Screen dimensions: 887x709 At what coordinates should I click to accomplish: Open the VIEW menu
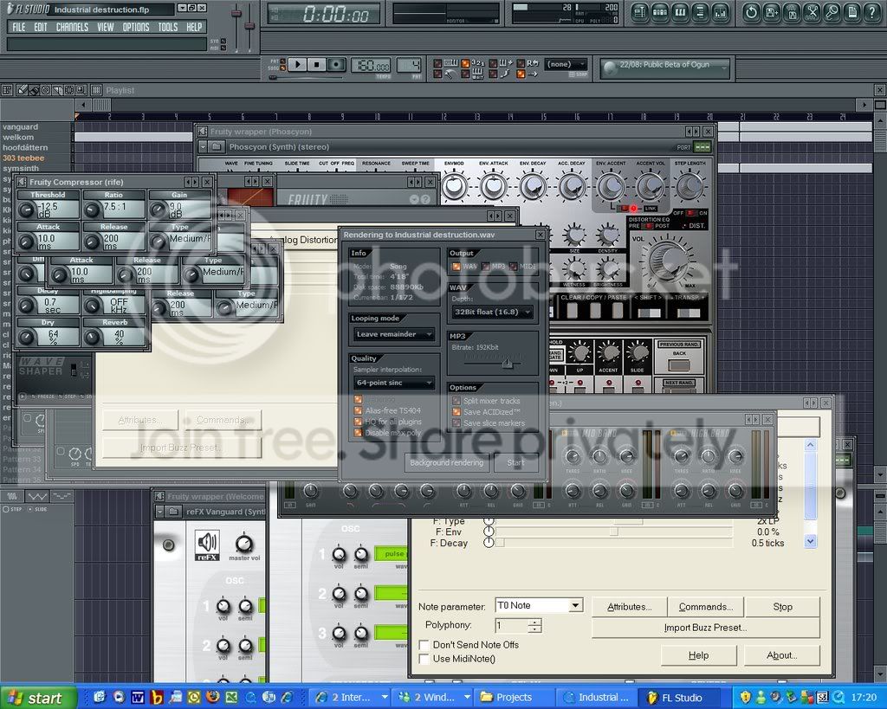coord(105,27)
